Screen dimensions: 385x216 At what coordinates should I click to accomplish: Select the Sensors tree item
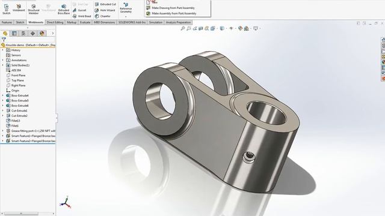pyautogui.click(x=14, y=55)
